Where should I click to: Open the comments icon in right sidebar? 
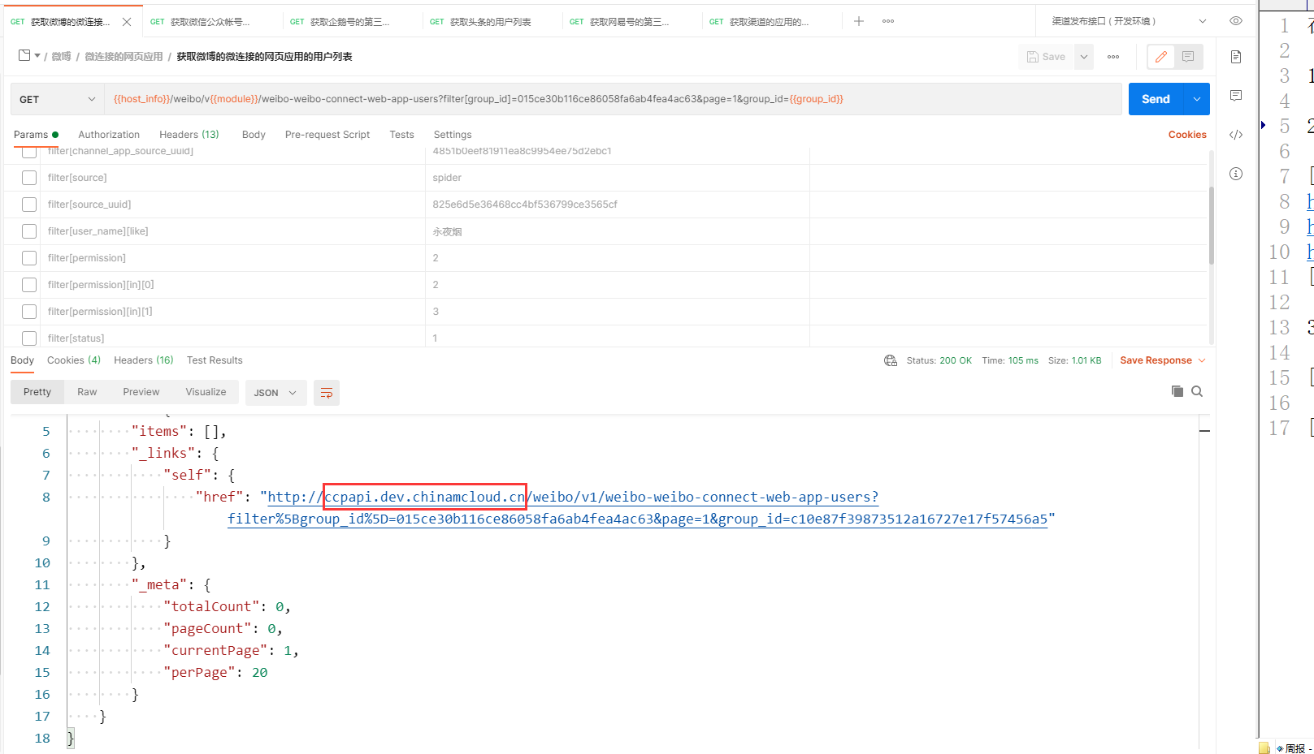1235,96
